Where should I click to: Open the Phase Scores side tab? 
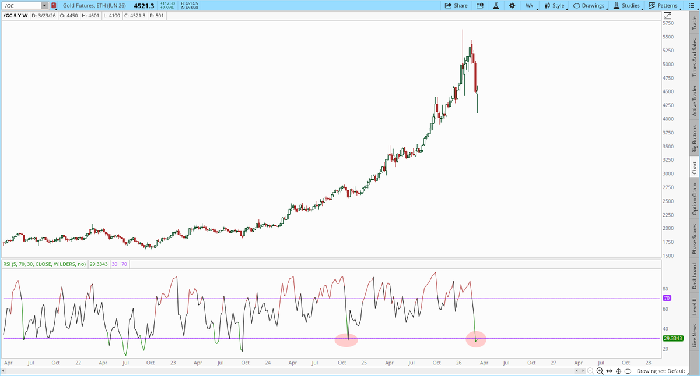[x=694, y=239]
